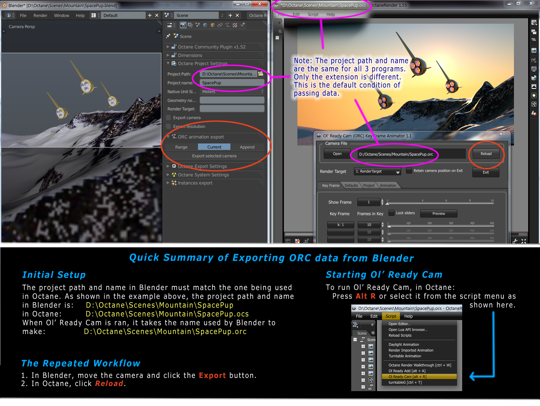Image resolution: width=540 pixels, height=406 pixels.
Task: Choose Ol Ready Cam [alt + R] entry
Action: 419,377
